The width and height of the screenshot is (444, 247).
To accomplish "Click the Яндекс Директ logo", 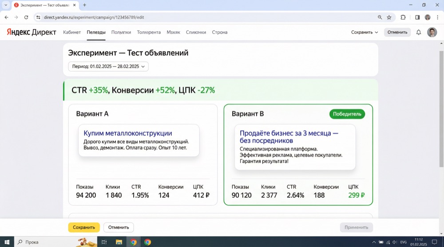I will [32, 32].
